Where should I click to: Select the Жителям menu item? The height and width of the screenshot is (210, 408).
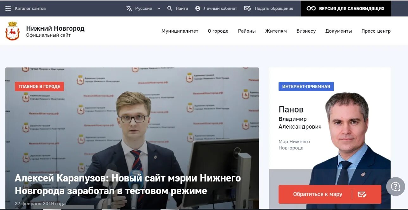click(x=276, y=31)
